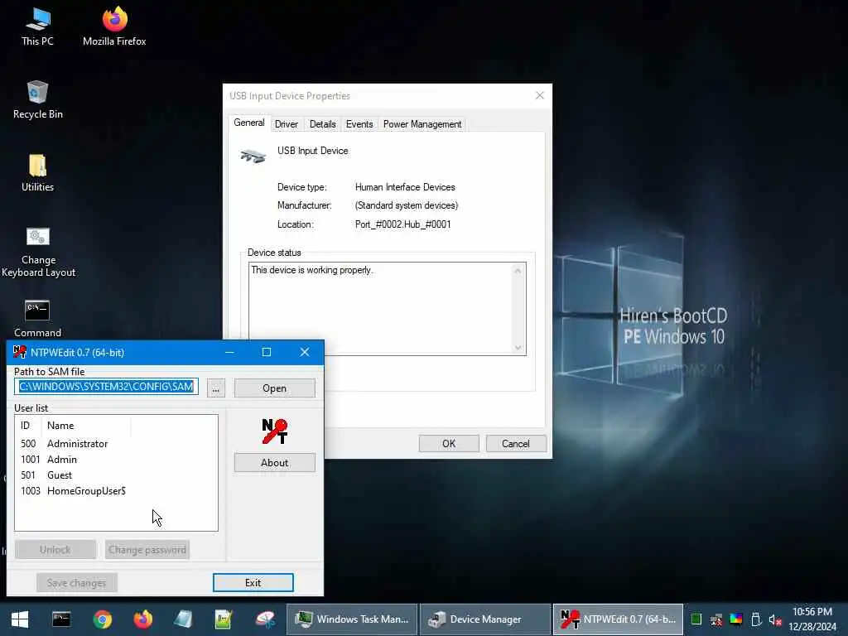Launch Google Chrome from taskbar

click(102, 619)
